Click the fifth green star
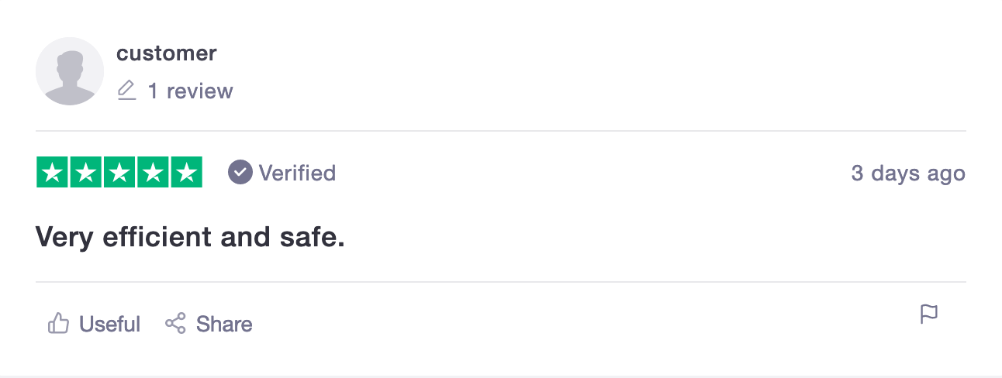 (x=186, y=173)
